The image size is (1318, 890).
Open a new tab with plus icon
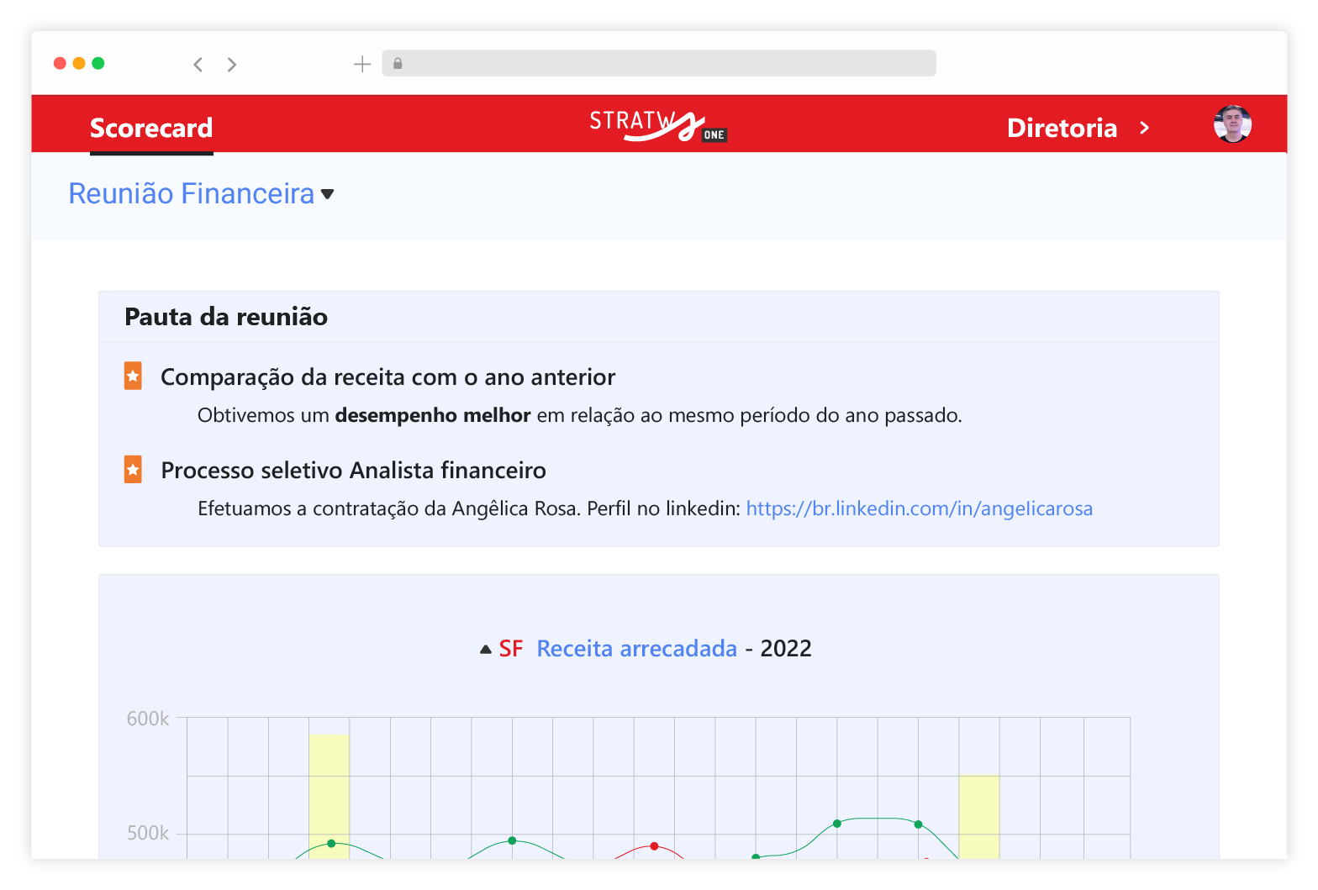point(362,64)
